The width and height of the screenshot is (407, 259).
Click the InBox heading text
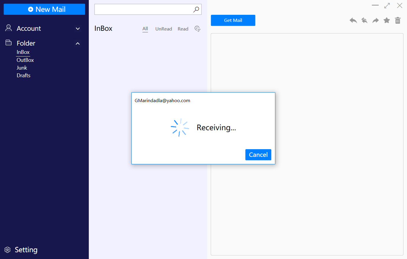103,28
